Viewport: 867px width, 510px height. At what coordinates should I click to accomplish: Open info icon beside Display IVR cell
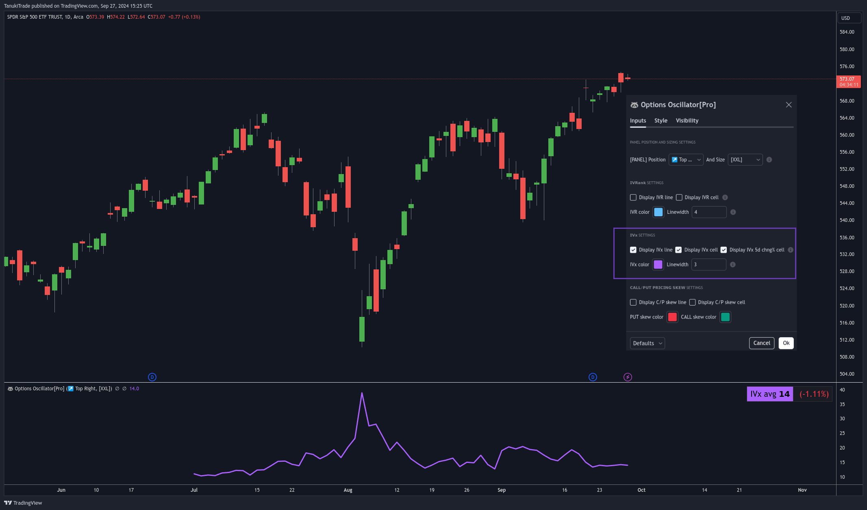pos(725,198)
